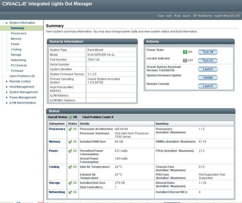
Task: Click the Inventory column header
Action: click(194, 124)
